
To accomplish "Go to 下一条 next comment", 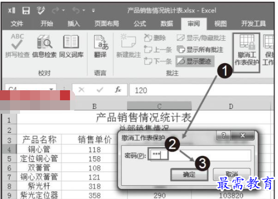I will (x=158, y=62).
